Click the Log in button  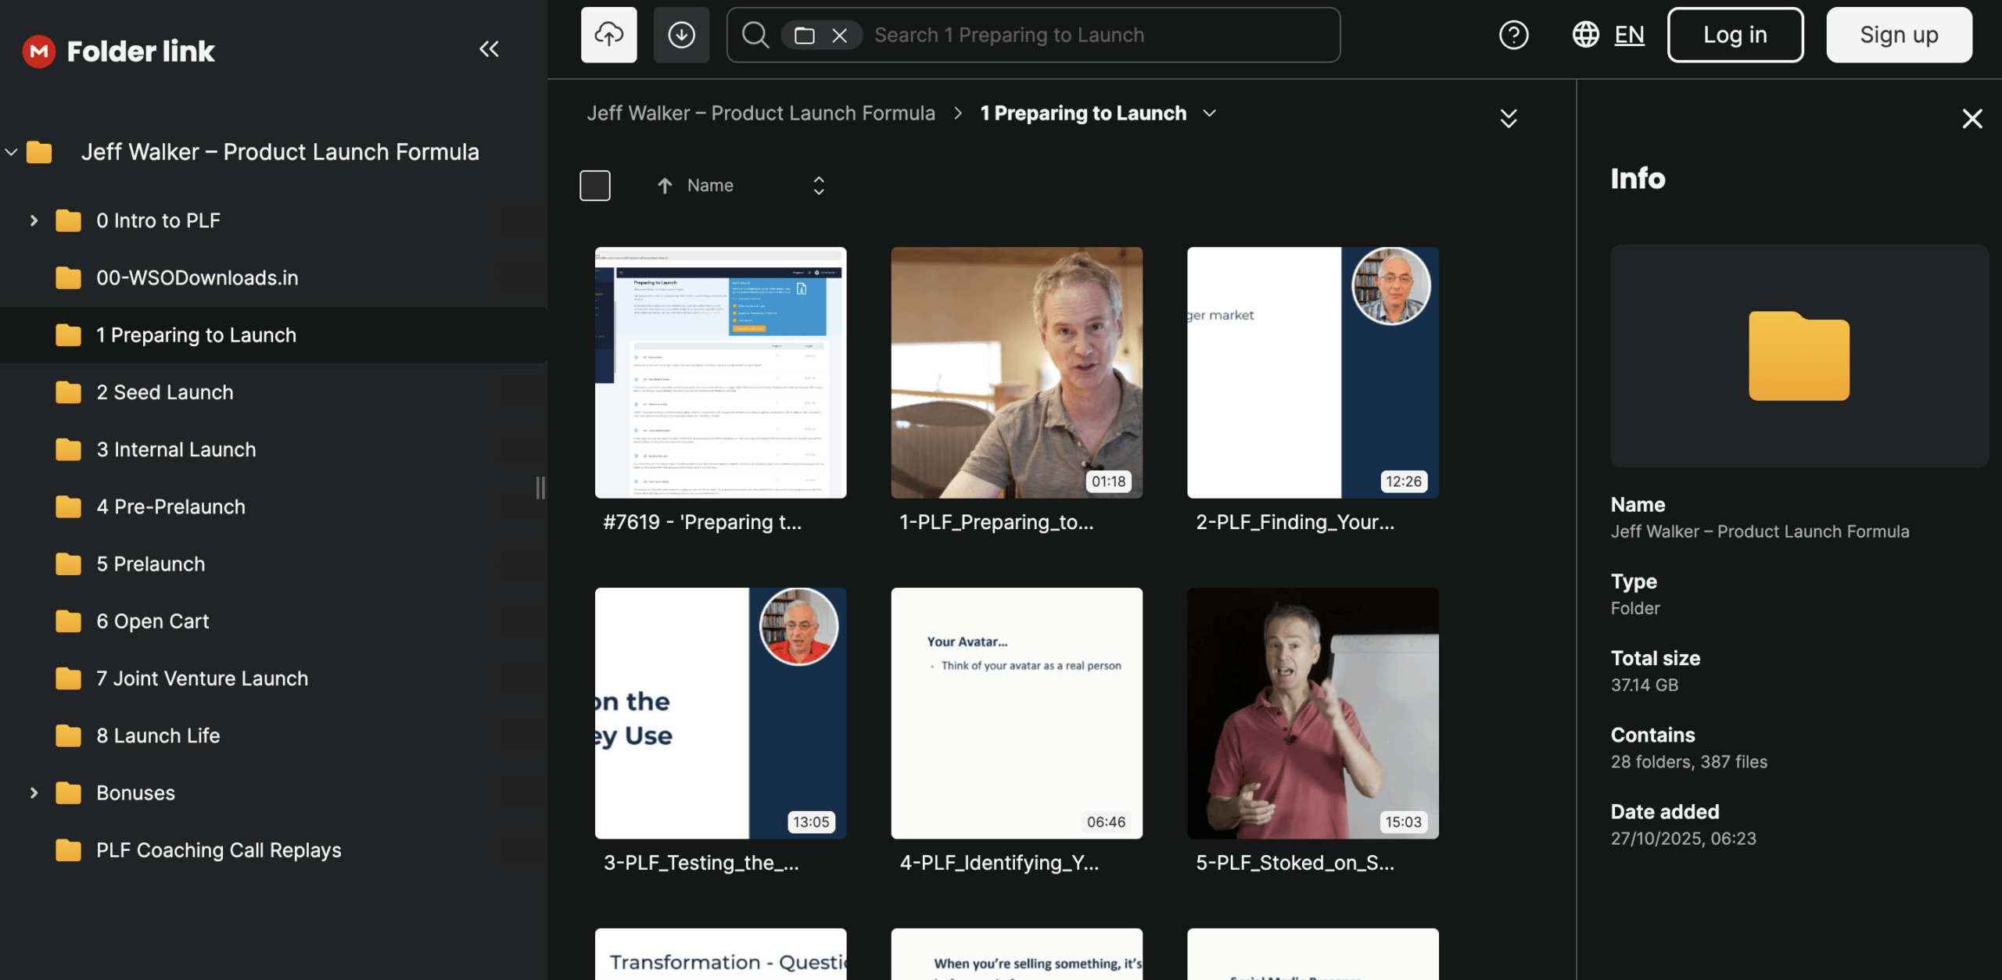click(1735, 35)
